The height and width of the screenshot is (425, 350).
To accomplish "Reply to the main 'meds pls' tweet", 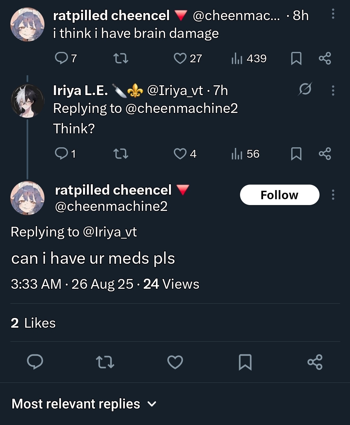I will [x=35, y=362].
